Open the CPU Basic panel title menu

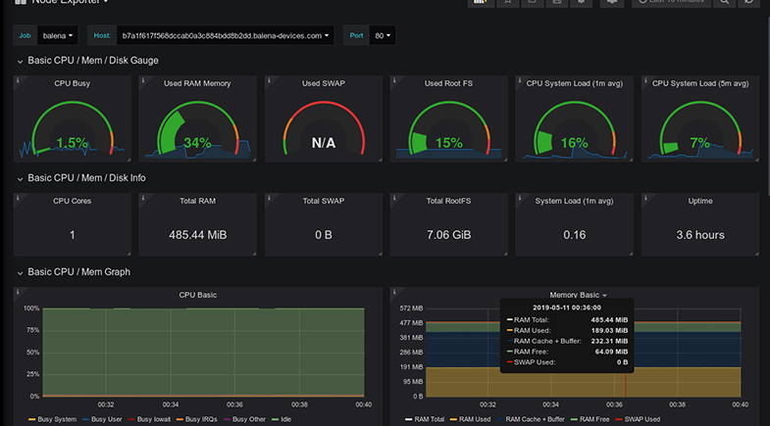197,295
